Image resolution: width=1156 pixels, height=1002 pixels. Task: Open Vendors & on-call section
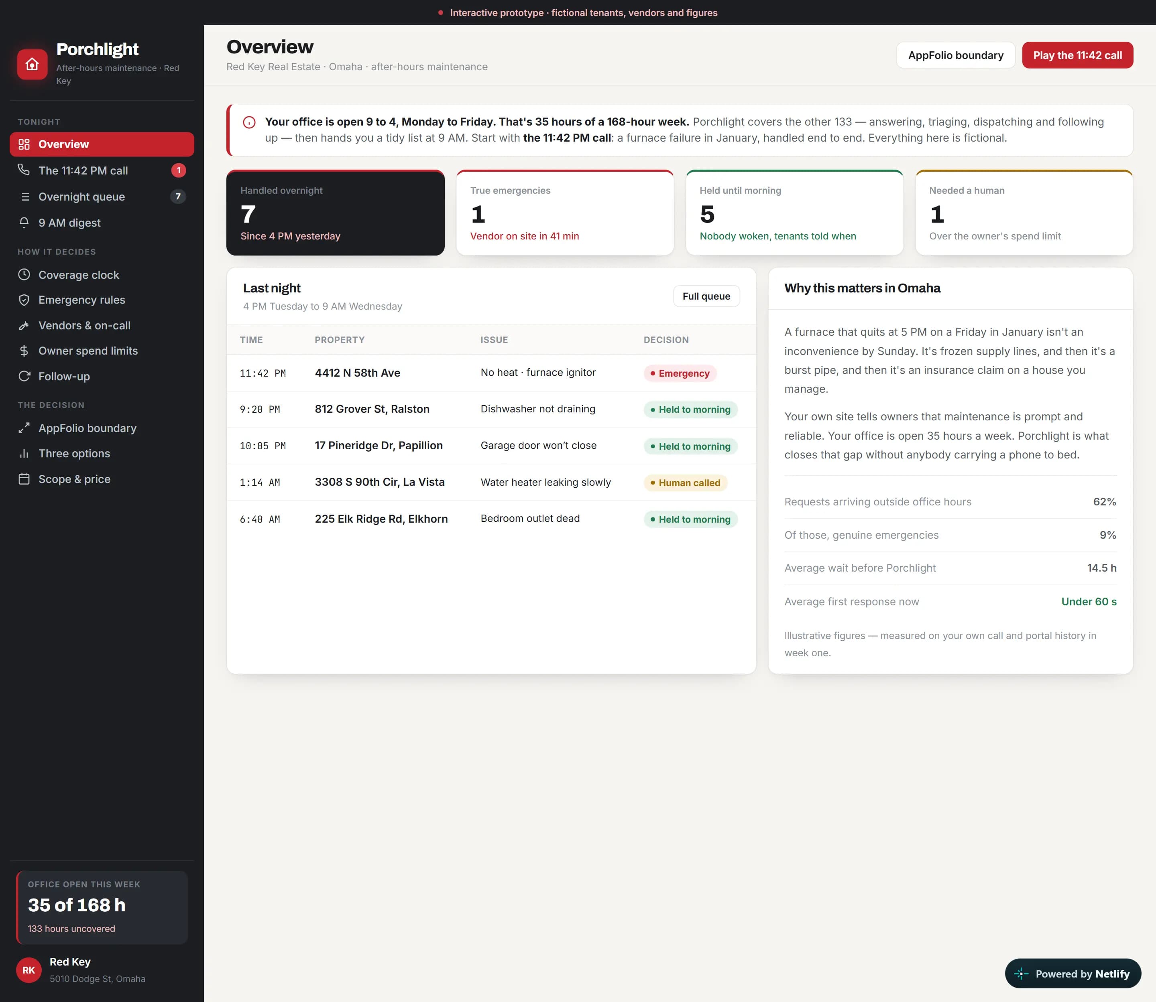102,325
